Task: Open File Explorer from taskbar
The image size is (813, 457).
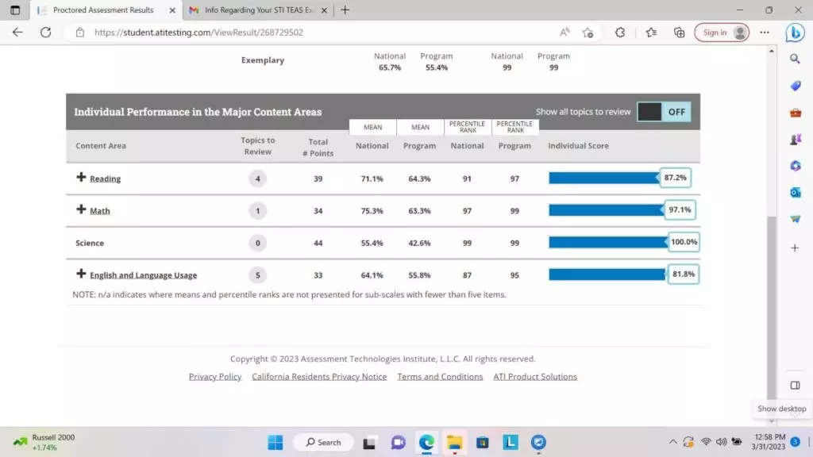Action: pyautogui.click(x=454, y=443)
